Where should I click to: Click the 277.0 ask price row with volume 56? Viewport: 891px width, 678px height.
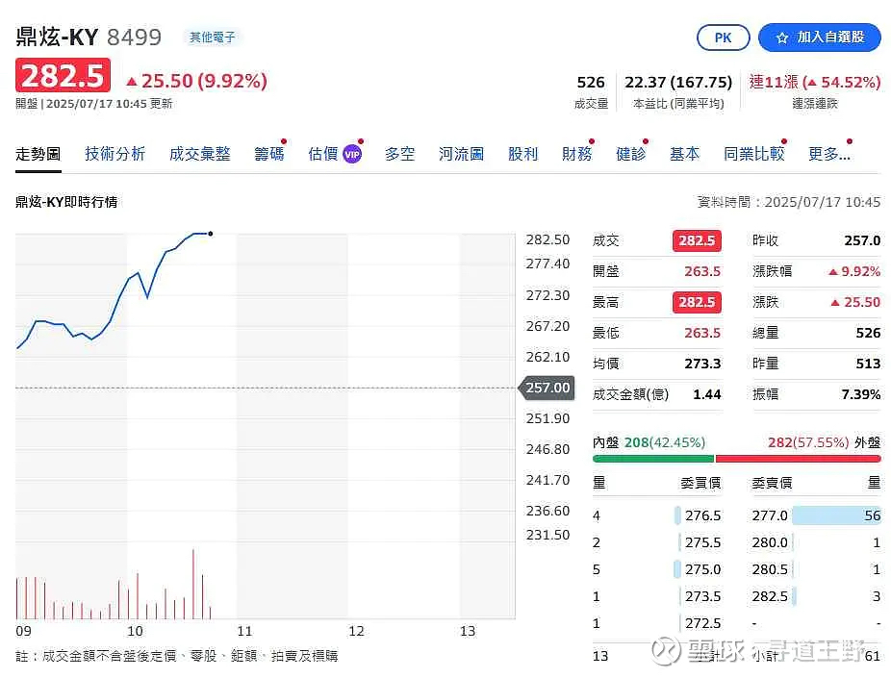pos(816,515)
